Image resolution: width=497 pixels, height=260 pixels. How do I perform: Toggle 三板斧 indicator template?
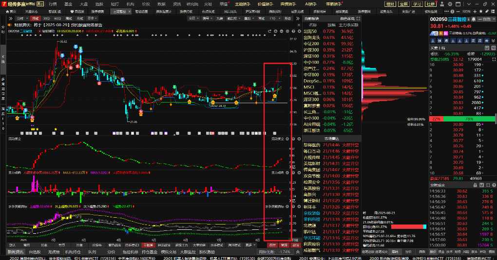coord(148,245)
